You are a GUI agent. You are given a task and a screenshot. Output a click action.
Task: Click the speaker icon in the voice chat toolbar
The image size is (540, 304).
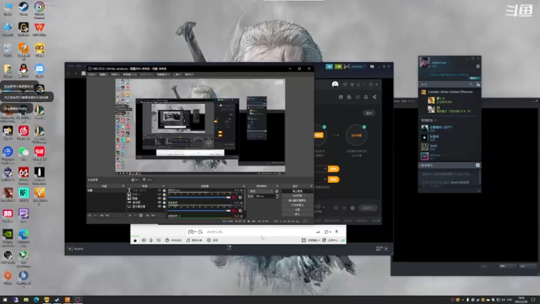tap(144, 240)
